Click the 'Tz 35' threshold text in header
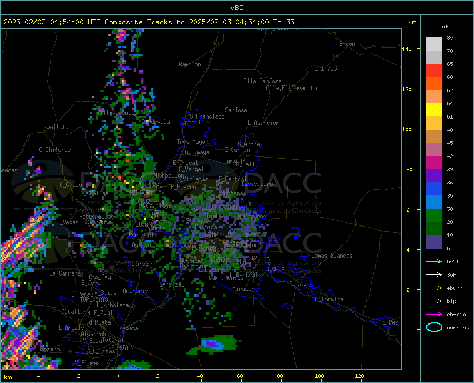 pyautogui.click(x=283, y=22)
